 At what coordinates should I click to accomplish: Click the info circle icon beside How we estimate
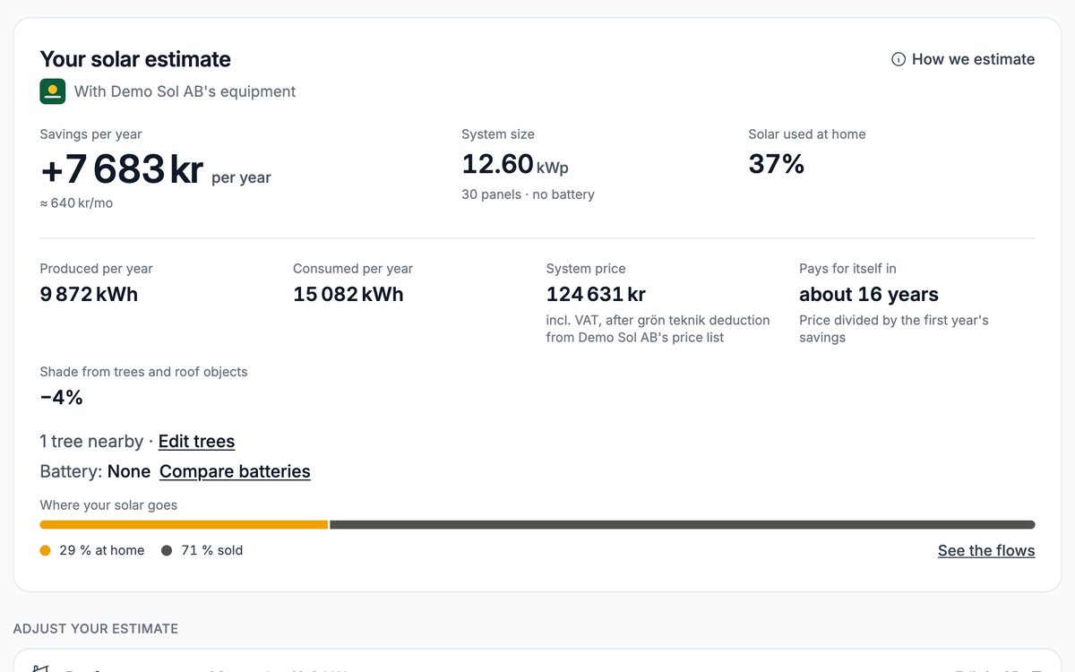(x=899, y=59)
